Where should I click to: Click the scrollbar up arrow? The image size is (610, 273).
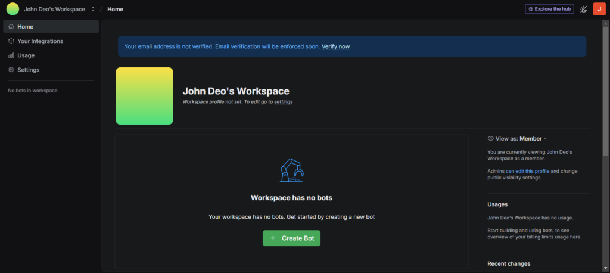tap(606, 23)
